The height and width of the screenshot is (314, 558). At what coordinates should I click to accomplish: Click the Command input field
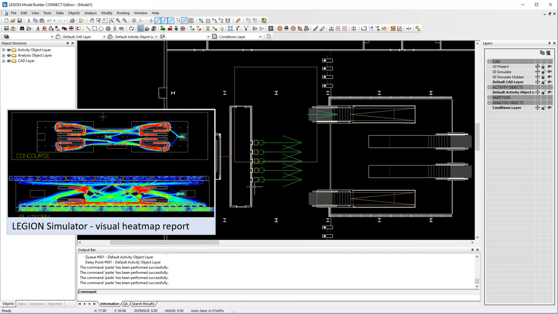coord(278,292)
